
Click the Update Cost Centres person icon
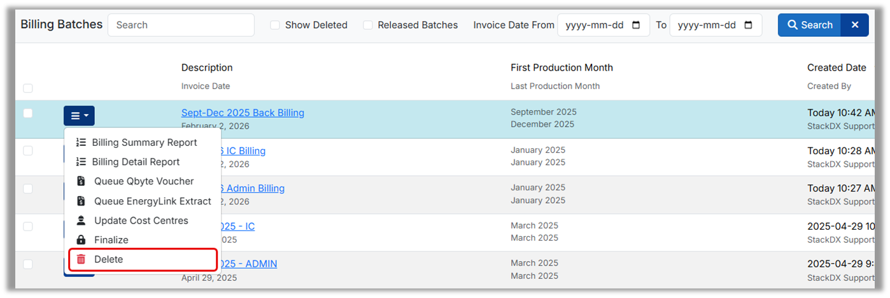81,221
